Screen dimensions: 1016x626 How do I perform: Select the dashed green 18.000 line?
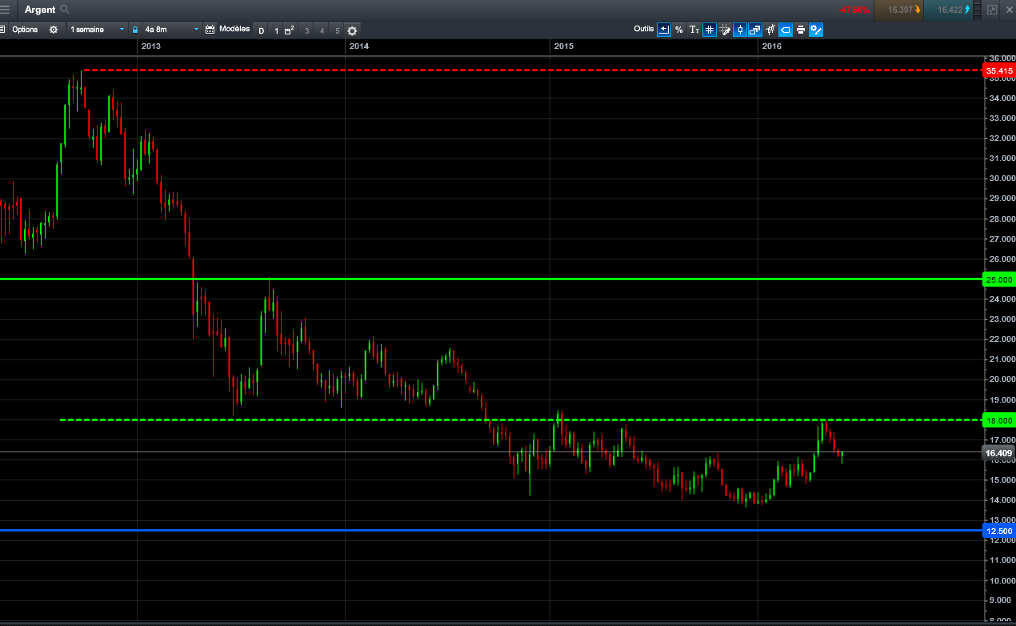pyautogui.click(x=521, y=419)
